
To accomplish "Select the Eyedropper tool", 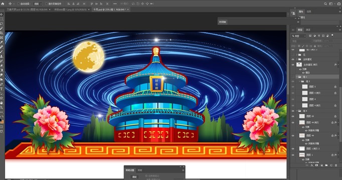I will click(2, 42).
